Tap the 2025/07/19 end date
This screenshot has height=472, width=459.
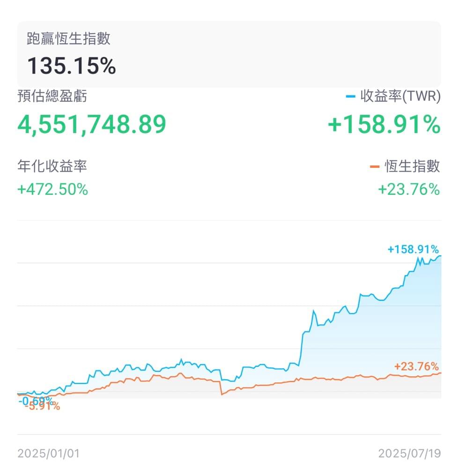409,453
